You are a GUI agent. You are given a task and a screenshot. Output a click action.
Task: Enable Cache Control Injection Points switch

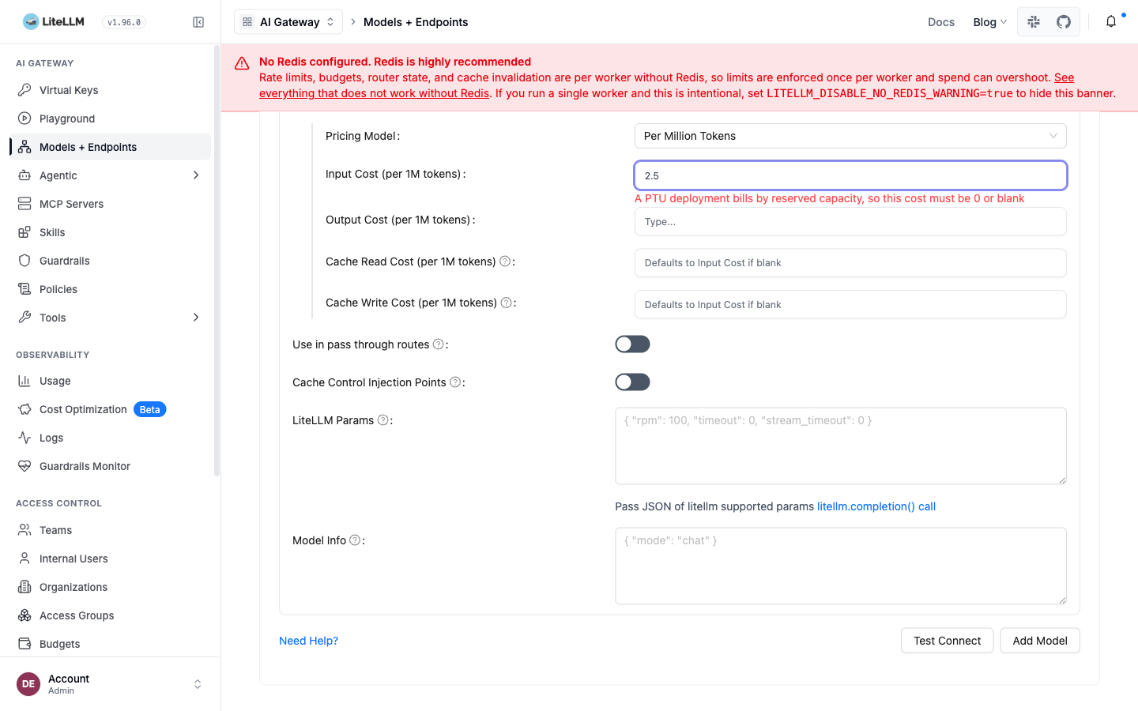(x=632, y=382)
